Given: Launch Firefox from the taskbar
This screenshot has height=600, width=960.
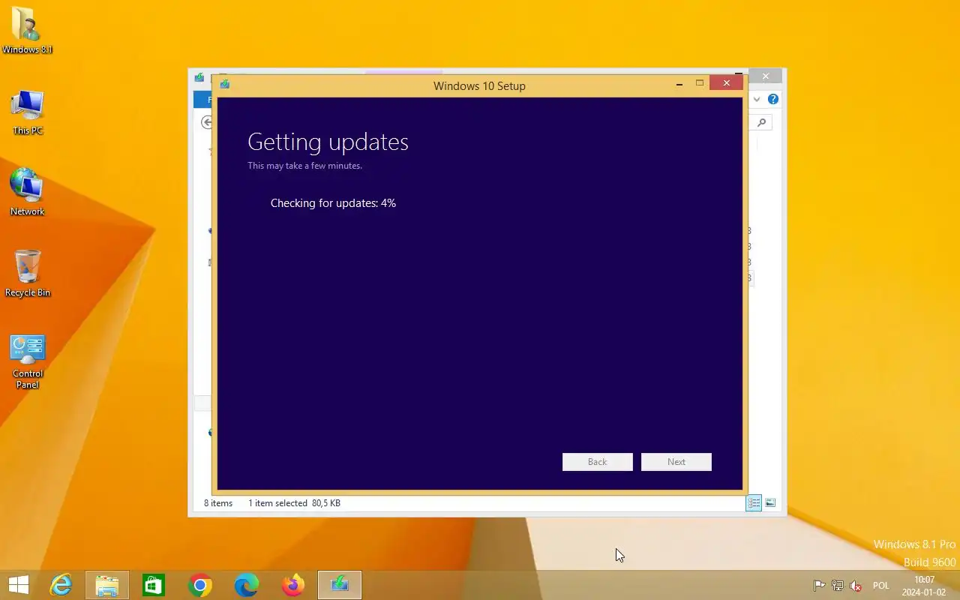Looking at the screenshot, I should (293, 585).
